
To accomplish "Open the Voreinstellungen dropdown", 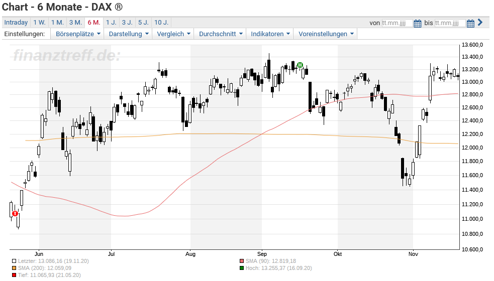I will (x=326, y=34).
